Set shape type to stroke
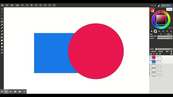The image size is (173, 97). coord(169,34)
